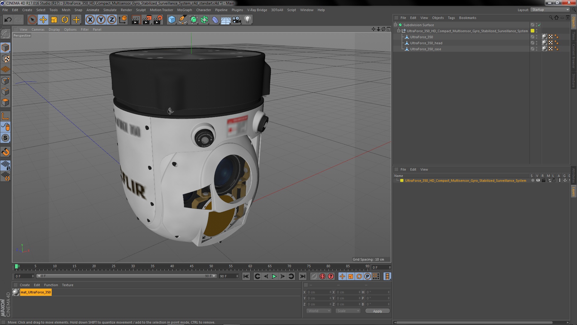Add a Cube primitive object
Image resolution: width=577 pixels, height=325 pixels.
click(172, 20)
